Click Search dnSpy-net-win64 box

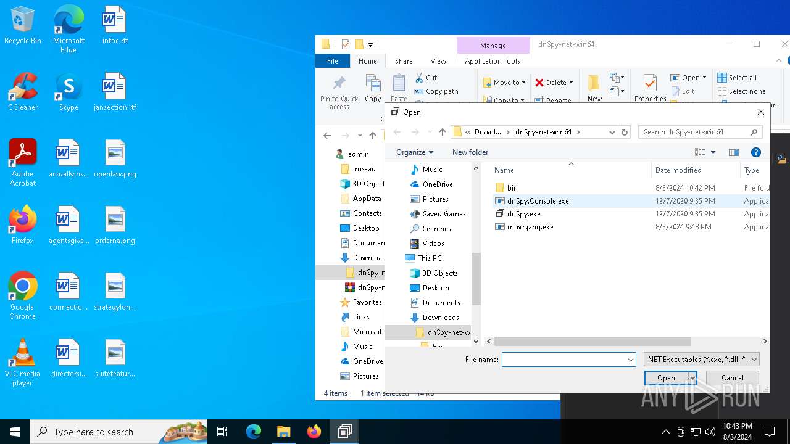pos(701,132)
